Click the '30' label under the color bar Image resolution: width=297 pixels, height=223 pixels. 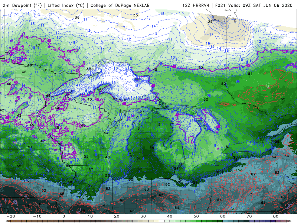pyautogui.click(x=143, y=216)
